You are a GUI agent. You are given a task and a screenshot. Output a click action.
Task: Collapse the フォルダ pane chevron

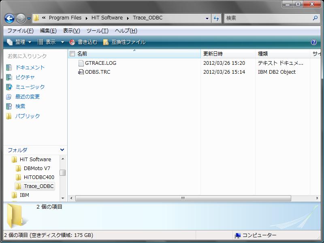tap(62, 150)
